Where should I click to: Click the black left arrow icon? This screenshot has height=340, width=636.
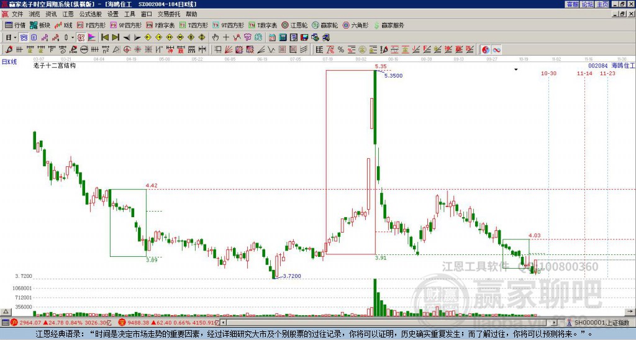coord(127,38)
